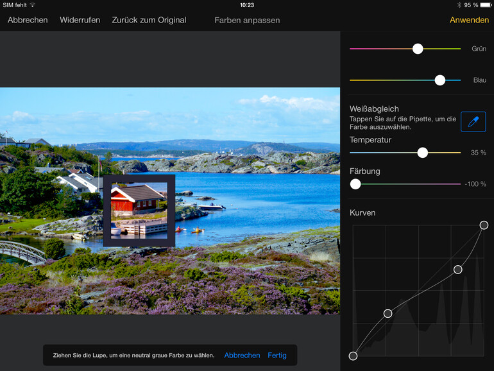Tap Abbrechen in the loupe hint bar
The height and width of the screenshot is (371, 494).
[242, 355]
